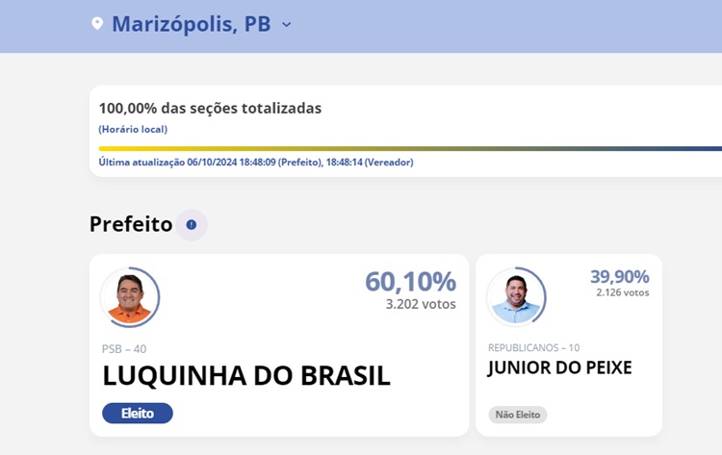The width and height of the screenshot is (722, 455).
Task: Click the 3.202 votos count
Action: pos(421,304)
